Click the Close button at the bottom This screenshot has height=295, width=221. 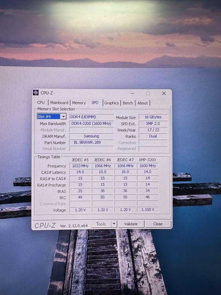coord(158,224)
